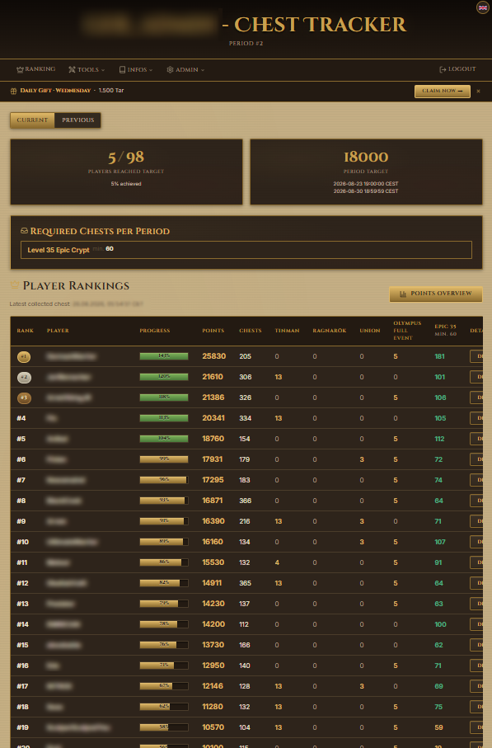Open the Ranking menu item
492x748 pixels.
(36, 69)
